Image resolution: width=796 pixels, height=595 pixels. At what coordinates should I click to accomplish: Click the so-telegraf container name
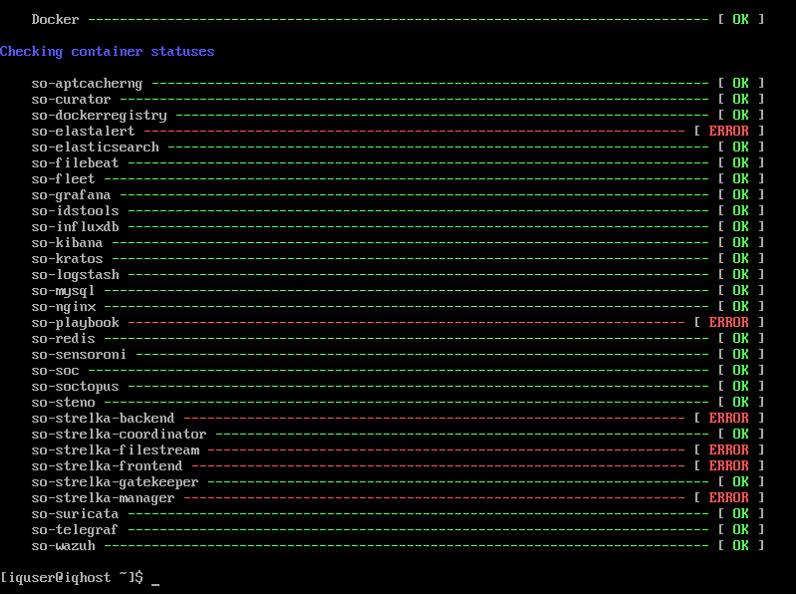coord(75,530)
